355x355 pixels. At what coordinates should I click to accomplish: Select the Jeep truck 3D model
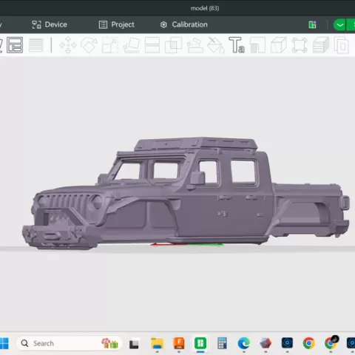[185, 194]
